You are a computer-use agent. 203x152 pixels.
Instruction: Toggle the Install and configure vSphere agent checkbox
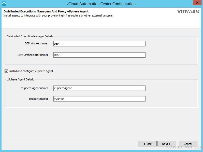tap(6, 71)
